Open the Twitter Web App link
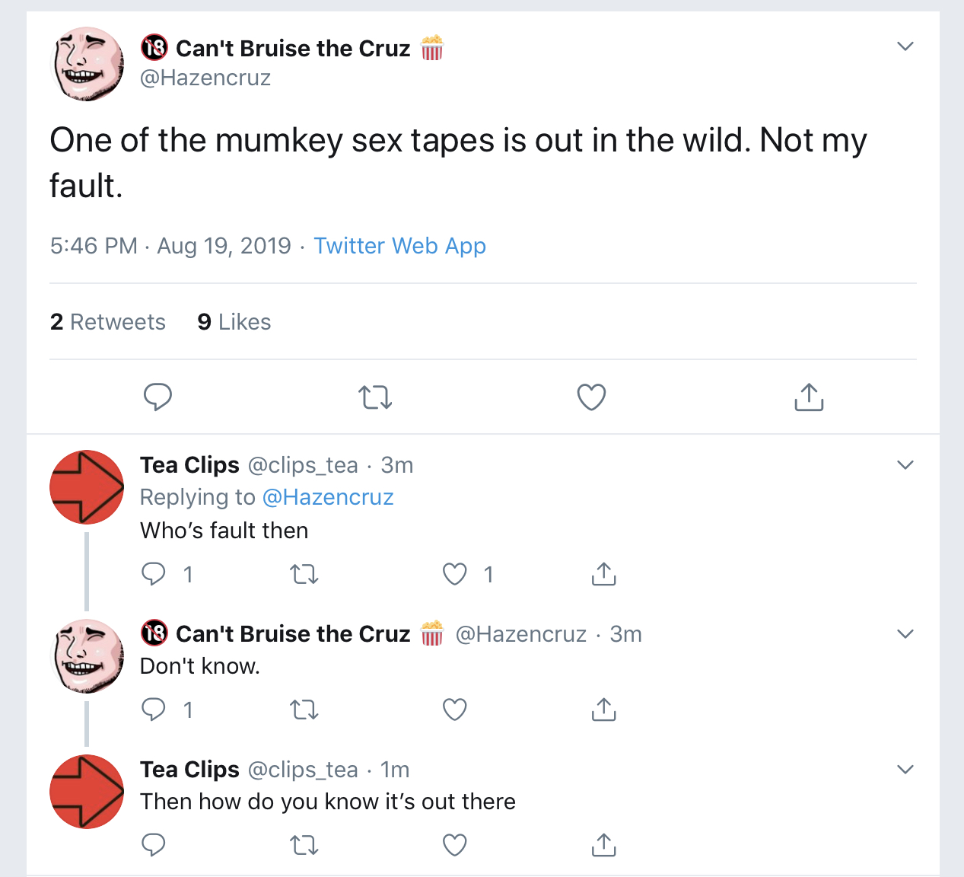The width and height of the screenshot is (964, 877). tap(399, 246)
